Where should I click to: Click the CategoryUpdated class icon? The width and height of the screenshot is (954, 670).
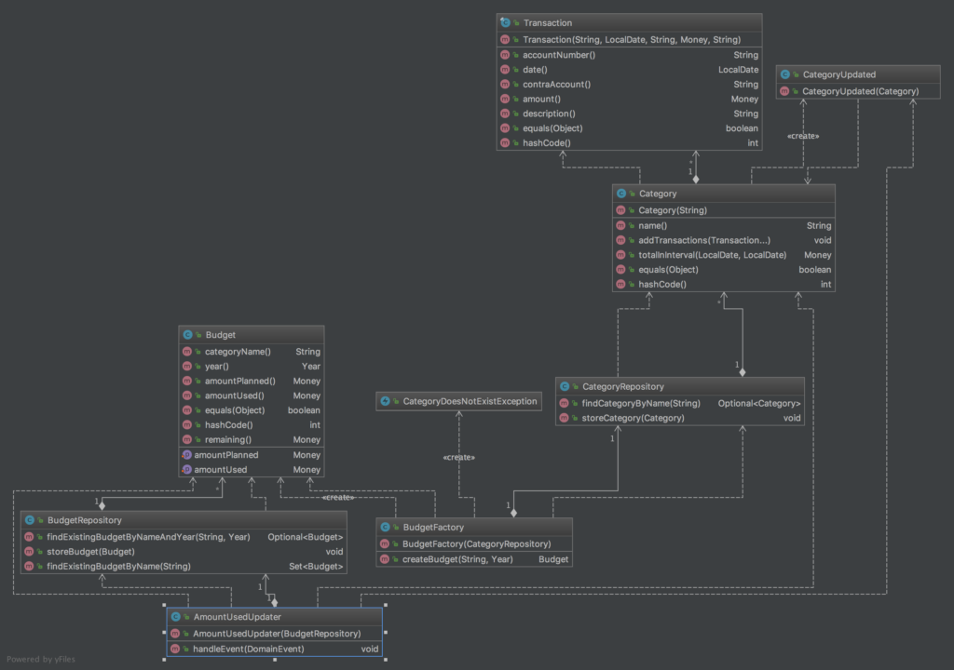tap(784, 74)
